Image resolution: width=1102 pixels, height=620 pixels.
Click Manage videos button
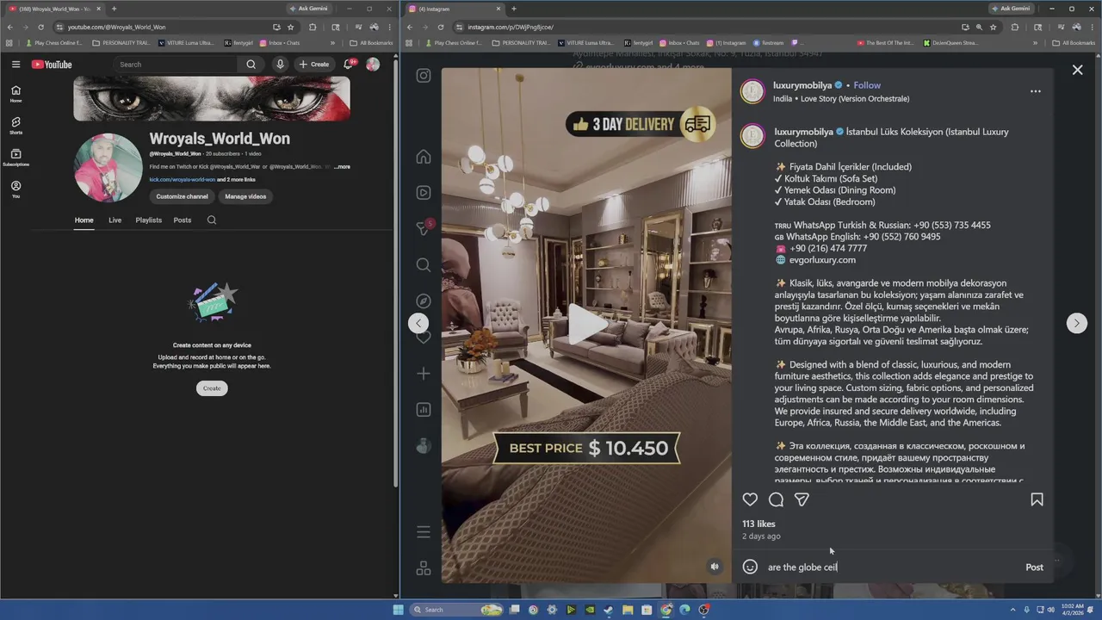coord(245,196)
